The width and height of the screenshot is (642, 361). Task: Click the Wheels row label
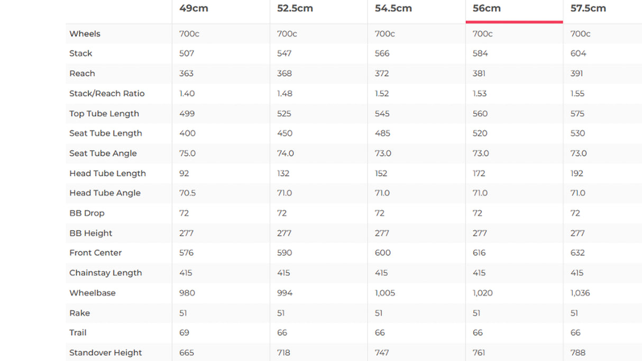pyautogui.click(x=85, y=34)
